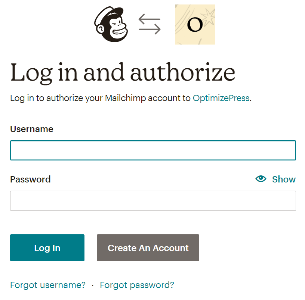Click the OptimizePress logo thumbnail

(x=195, y=25)
